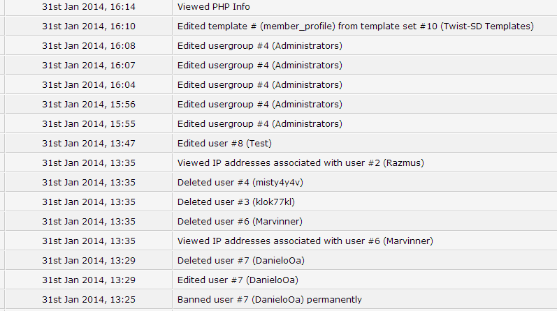
Task: Click the date '31st Jan 2014, 16:14'
Action: tap(89, 7)
